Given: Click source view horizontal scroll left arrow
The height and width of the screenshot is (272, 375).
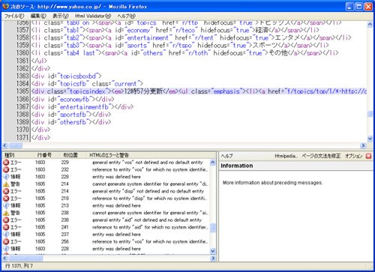Looking at the screenshot, I should (5, 145).
